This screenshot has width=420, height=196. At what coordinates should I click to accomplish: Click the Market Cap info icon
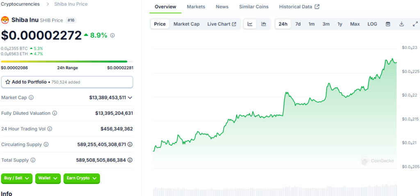[31, 98]
